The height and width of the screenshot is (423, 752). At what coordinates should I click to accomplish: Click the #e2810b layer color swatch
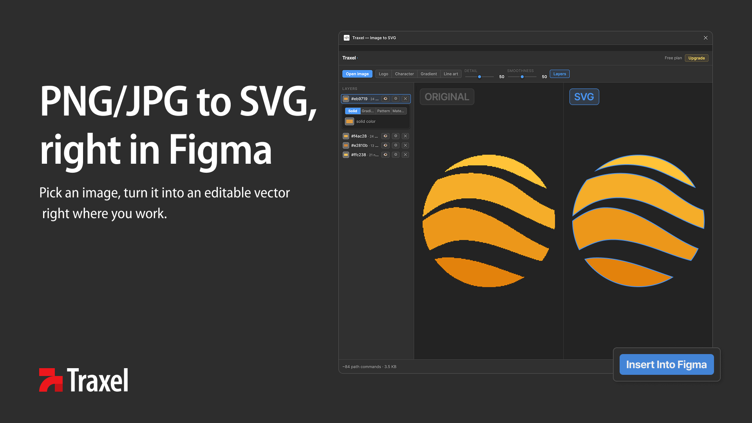click(346, 145)
